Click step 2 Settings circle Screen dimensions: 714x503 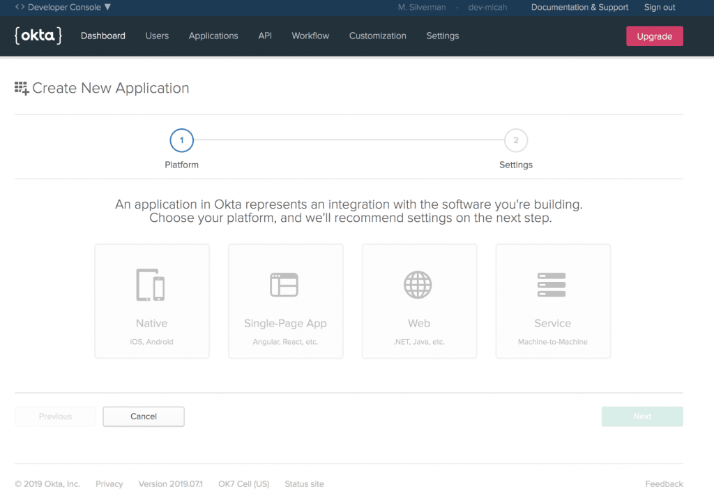coord(516,140)
